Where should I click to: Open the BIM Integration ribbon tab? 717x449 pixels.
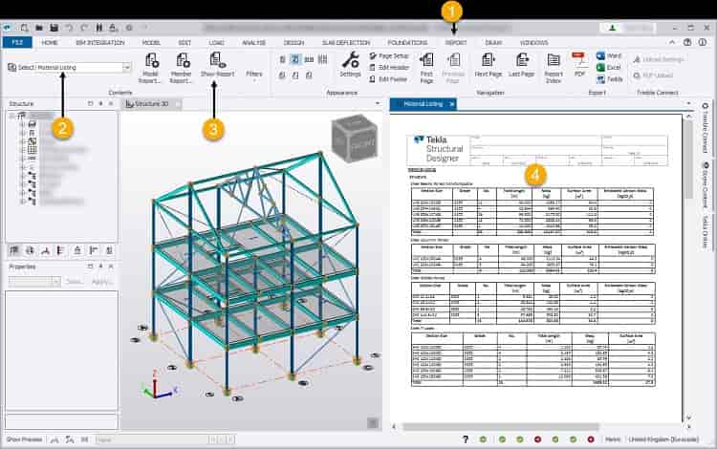[x=100, y=43]
